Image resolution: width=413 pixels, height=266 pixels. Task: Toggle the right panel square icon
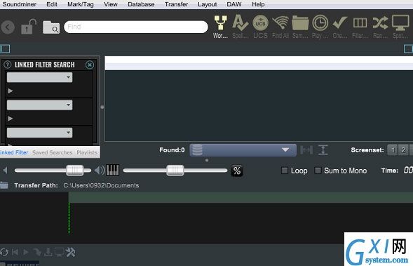[x=408, y=48]
